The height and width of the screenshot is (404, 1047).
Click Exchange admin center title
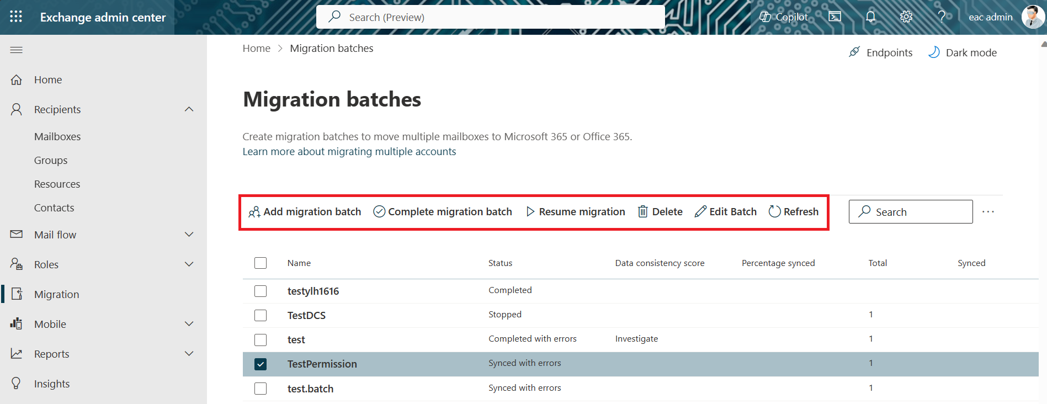click(x=103, y=17)
